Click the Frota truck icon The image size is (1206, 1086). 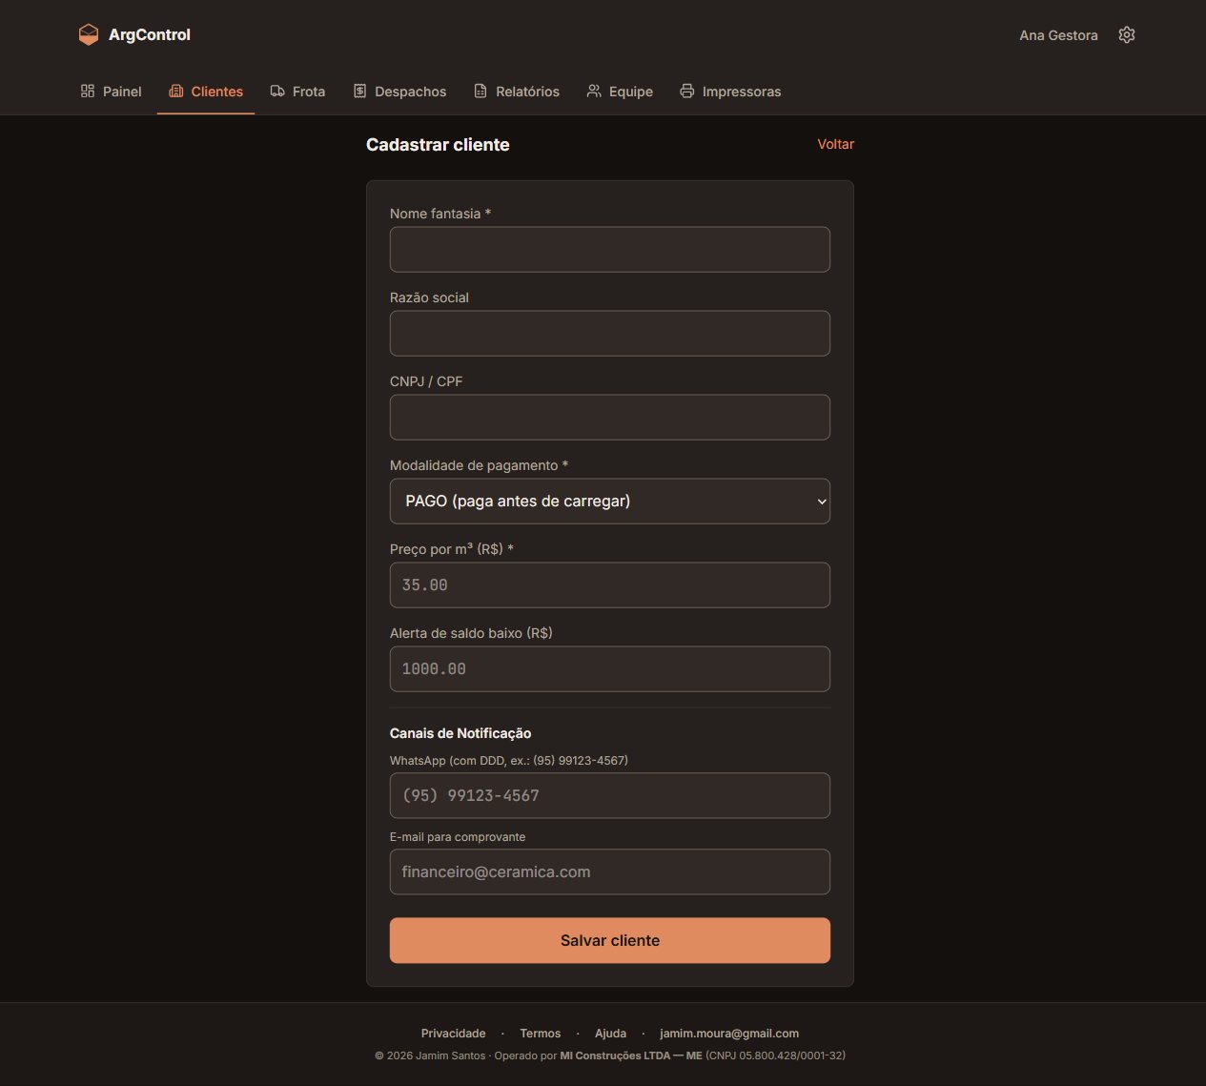click(277, 92)
